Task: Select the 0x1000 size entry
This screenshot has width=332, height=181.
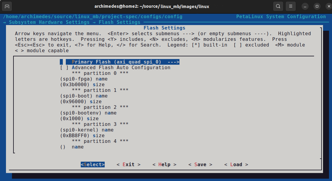Action: click(79, 119)
